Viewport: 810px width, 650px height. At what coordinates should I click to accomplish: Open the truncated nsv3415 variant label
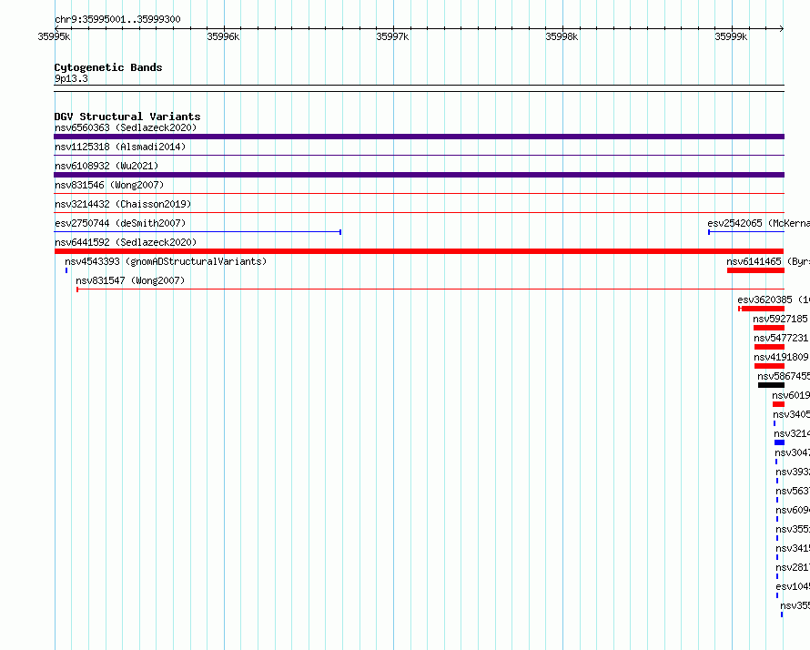point(793,548)
